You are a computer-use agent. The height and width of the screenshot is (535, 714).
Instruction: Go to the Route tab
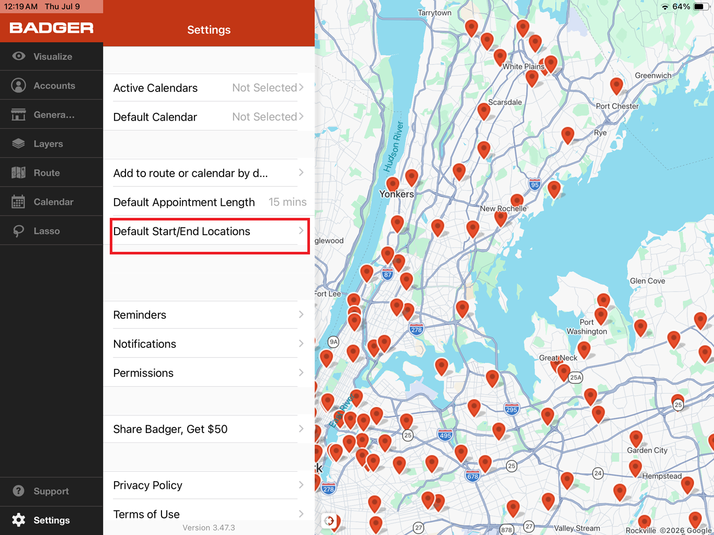tap(52, 173)
